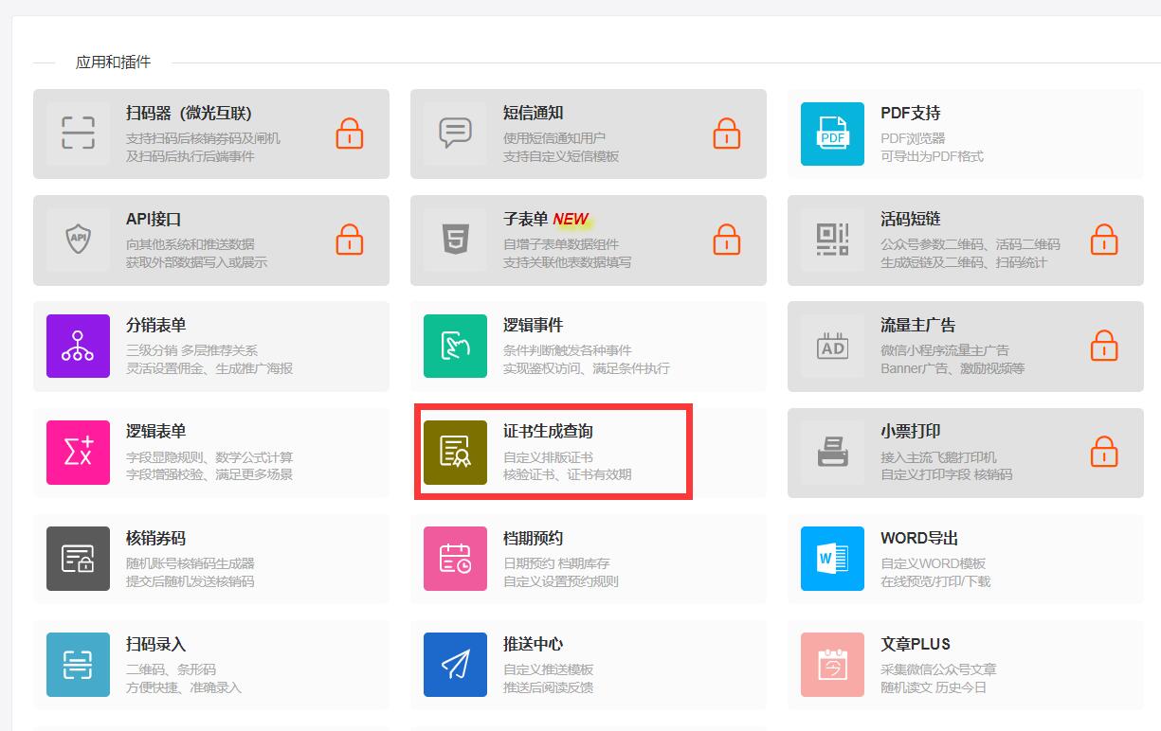Click the lock icon on 子表单 card
This screenshot has width=1161, height=731.
tap(727, 240)
